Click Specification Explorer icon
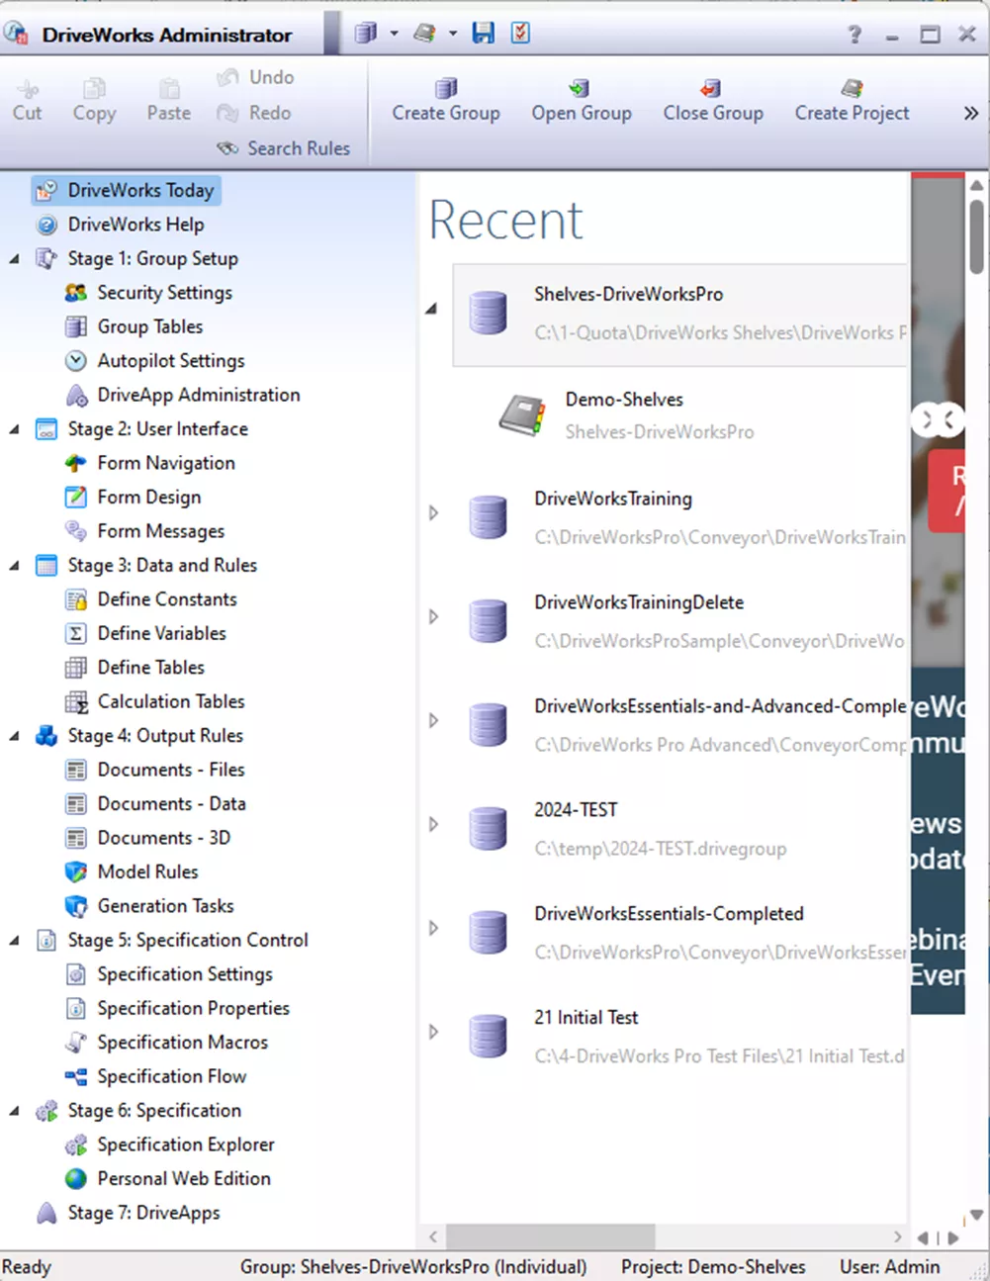This screenshot has width=990, height=1281. click(76, 1144)
